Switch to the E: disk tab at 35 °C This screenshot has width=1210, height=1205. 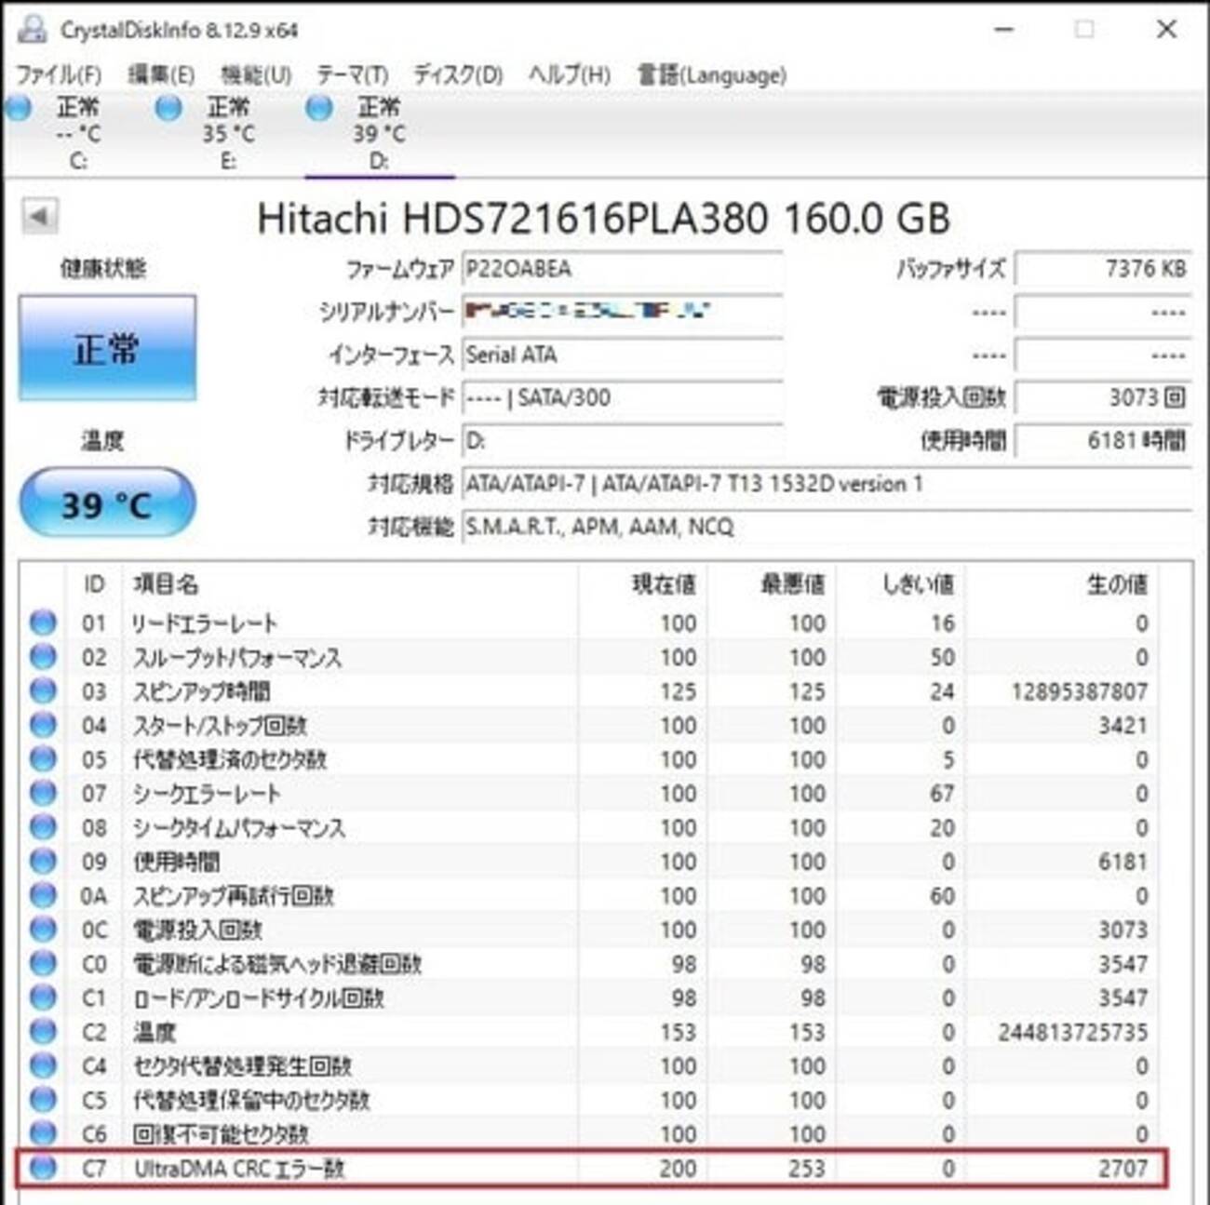coord(228,133)
